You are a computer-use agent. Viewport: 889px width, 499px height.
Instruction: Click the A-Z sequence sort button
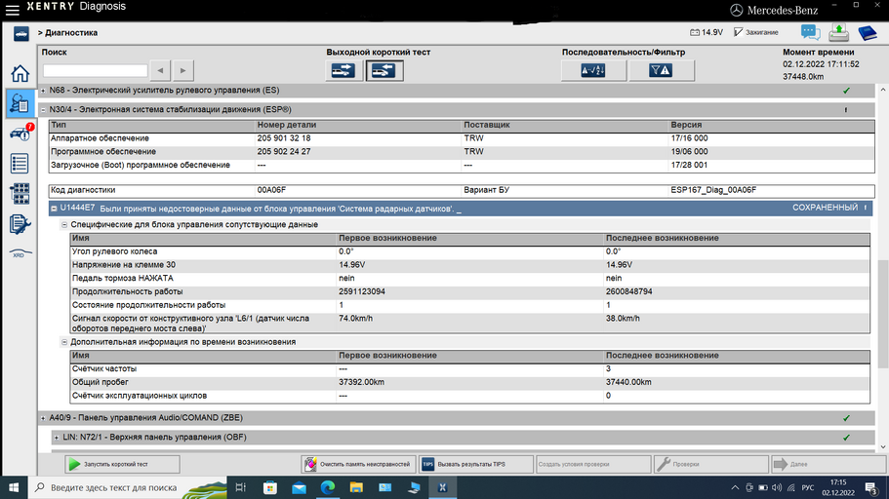pos(593,71)
